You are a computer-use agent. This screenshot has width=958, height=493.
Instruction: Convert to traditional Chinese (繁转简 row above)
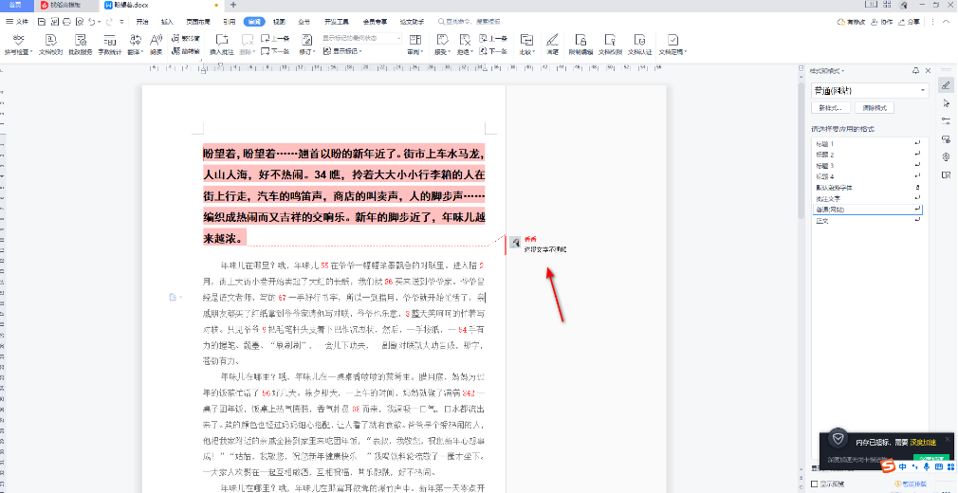[x=186, y=38]
